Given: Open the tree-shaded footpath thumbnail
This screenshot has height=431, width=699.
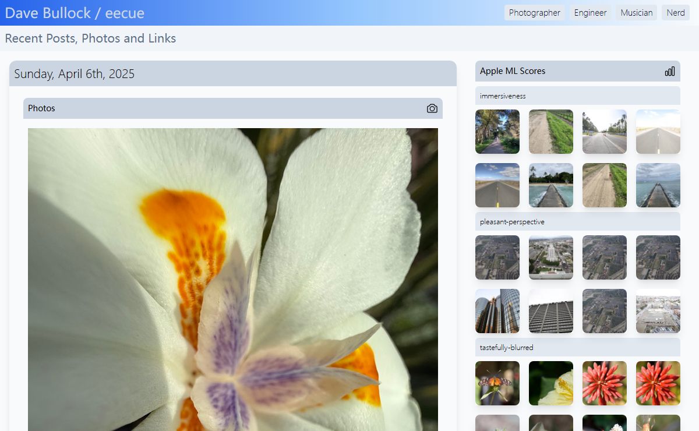Looking at the screenshot, I should (x=497, y=132).
